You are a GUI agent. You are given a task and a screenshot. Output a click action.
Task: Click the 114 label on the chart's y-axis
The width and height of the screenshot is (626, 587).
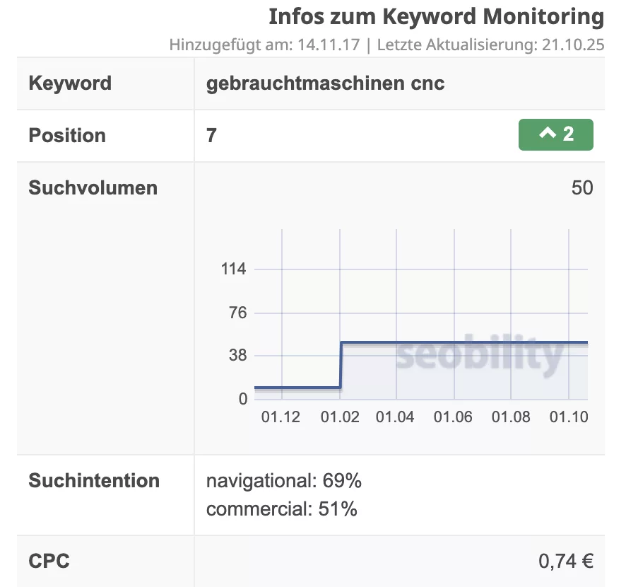tap(233, 269)
